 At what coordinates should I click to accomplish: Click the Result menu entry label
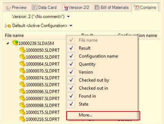[85, 48]
